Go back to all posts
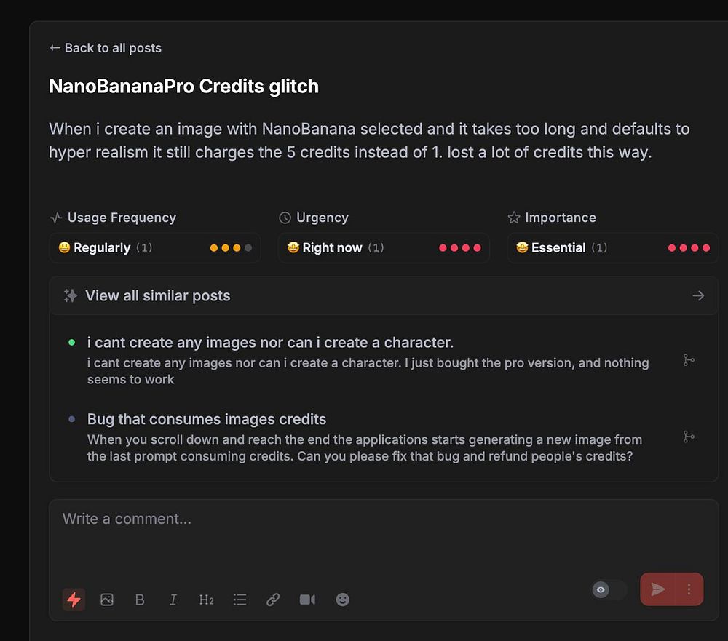This screenshot has height=641, width=728. [x=106, y=48]
